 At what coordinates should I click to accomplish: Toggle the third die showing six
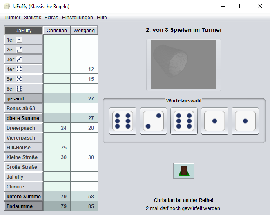click(x=184, y=121)
